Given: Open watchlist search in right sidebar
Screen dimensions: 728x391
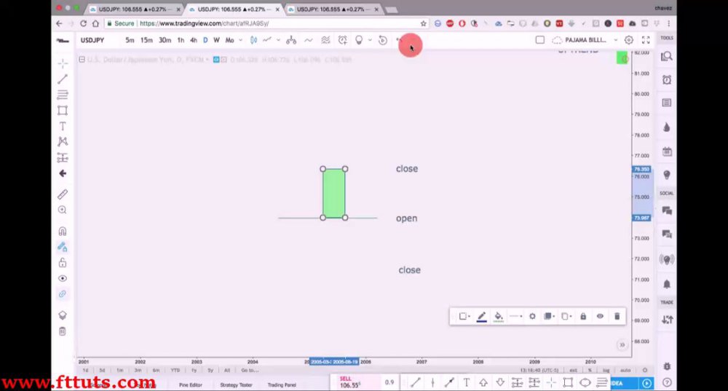Looking at the screenshot, I should [667, 57].
